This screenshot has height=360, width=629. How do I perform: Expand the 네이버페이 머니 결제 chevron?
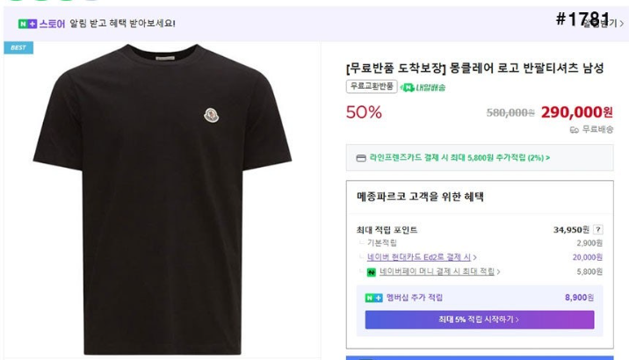tap(498, 272)
